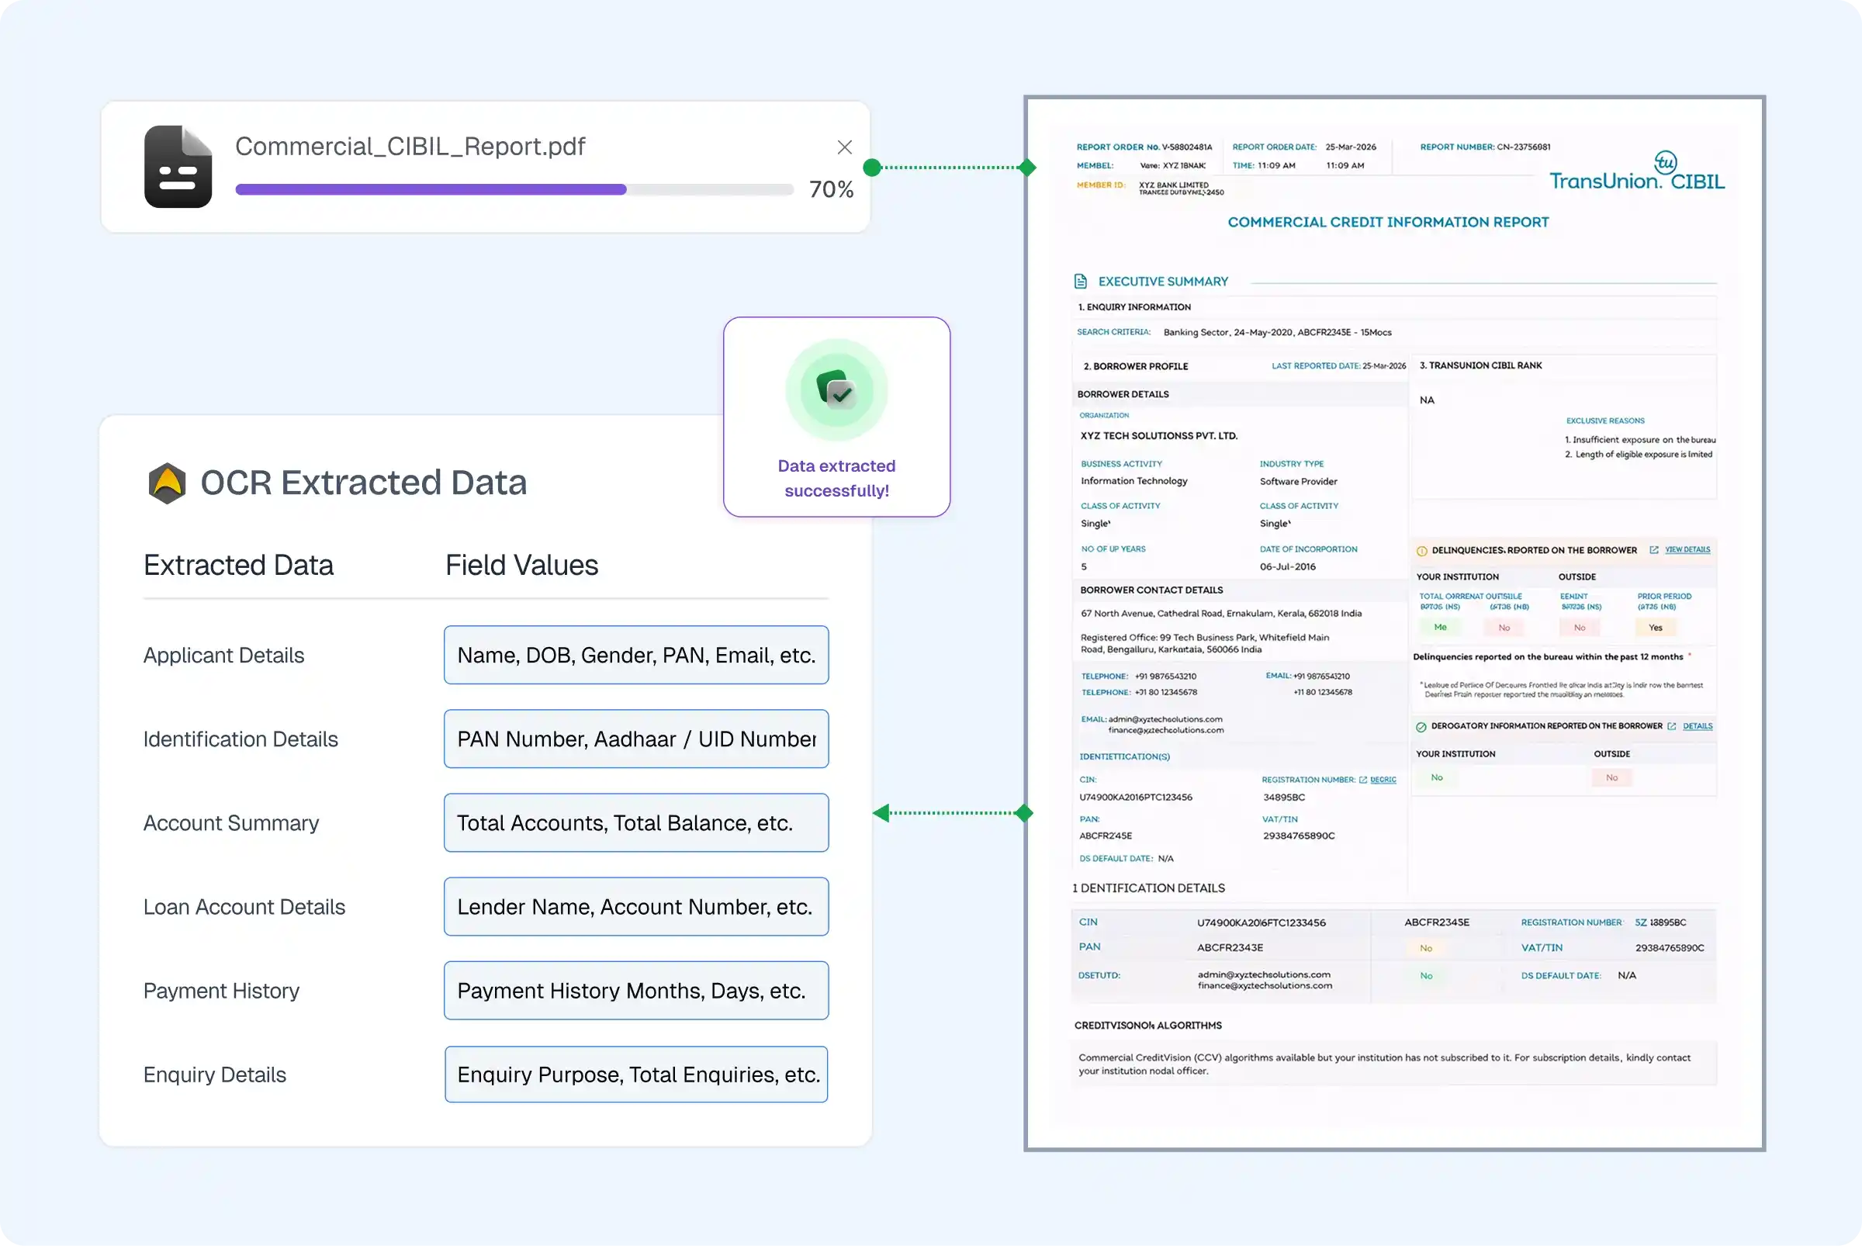This screenshot has height=1246, width=1862.
Task: Toggle the No badge under Outside derogatory section
Action: click(x=1611, y=778)
